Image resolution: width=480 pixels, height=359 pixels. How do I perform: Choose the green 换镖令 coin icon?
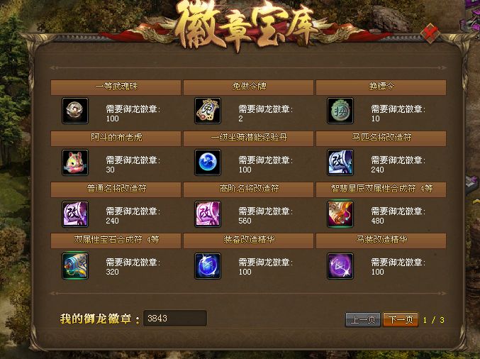[x=340, y=111]
